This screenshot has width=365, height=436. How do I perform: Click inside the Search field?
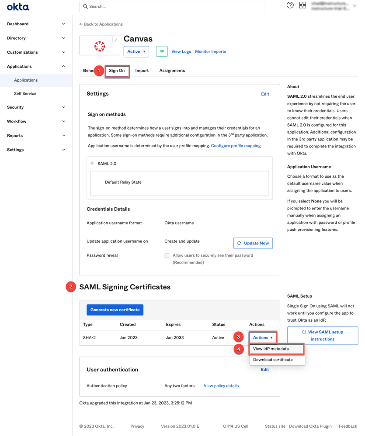153,6
